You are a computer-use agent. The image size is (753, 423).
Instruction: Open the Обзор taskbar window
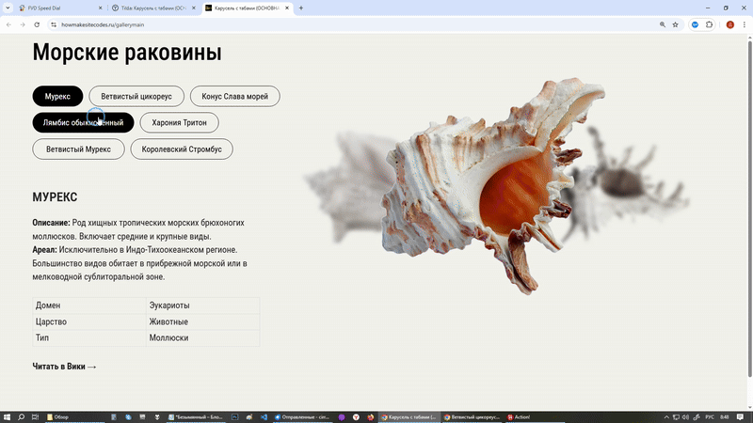(x=74, y=417)
